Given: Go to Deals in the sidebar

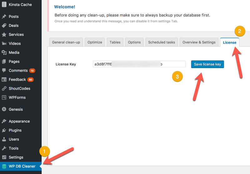Looking at the screenshot, I should (13, 26).
